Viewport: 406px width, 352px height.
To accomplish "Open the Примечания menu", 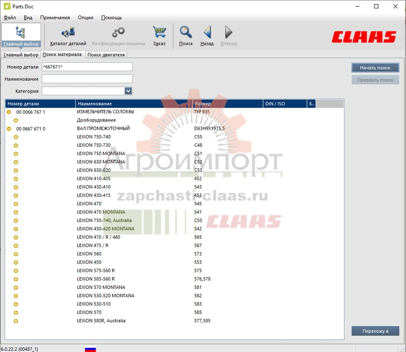I will click(55, 17).
